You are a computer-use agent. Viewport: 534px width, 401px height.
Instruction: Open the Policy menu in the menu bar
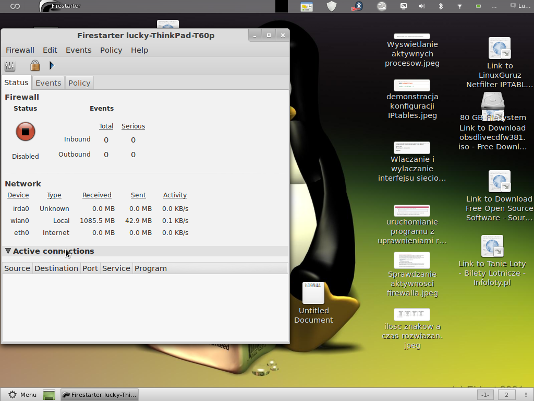[x=111, y=50]
